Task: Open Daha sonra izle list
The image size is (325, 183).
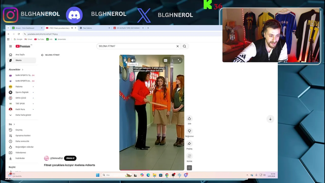Action: [x=21, y=141]
